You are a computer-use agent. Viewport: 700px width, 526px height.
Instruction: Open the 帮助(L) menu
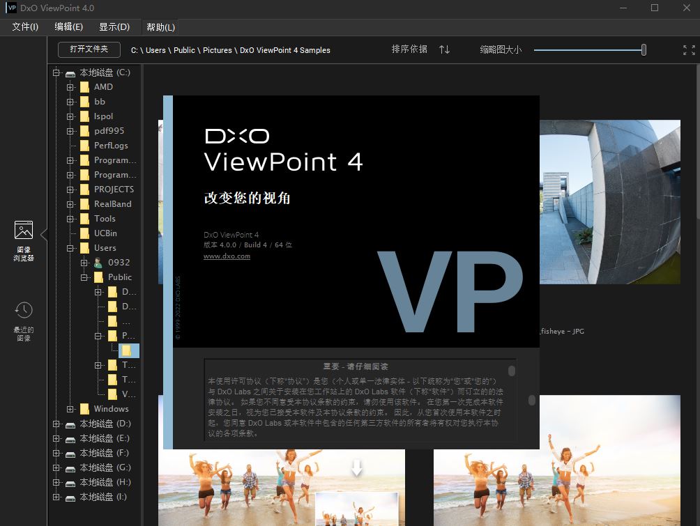pyautogui.click(x=159, y=26)
